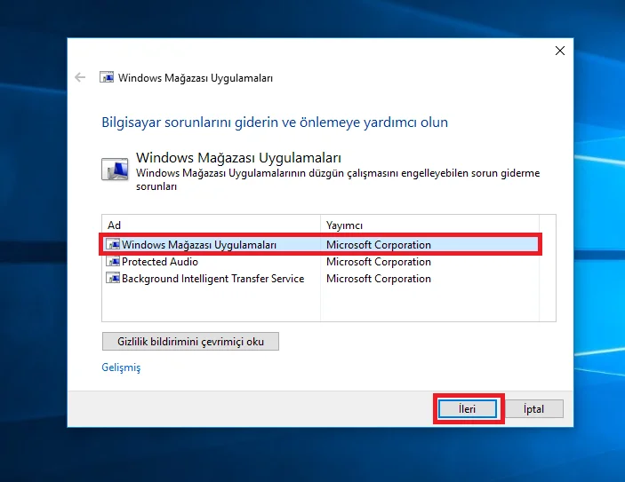Click the back arrow in the dialog header
This screenshot has width=625, height=482.
pos(80,77)
